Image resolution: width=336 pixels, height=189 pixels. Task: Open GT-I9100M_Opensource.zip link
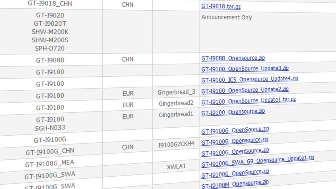coord(235,184)
